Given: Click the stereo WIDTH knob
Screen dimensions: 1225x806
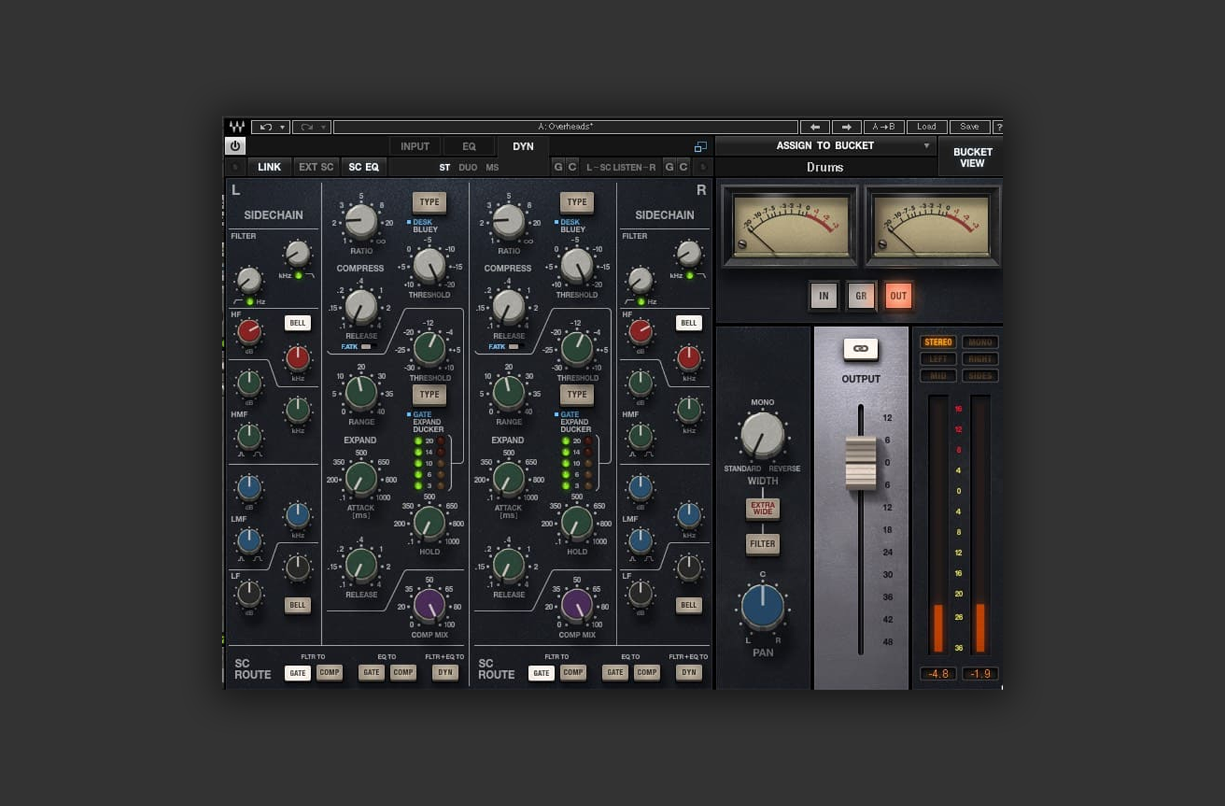Looking at the screenshot, I should point(762,435).
